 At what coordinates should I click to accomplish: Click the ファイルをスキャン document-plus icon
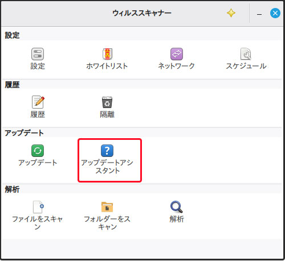[38, 207]
